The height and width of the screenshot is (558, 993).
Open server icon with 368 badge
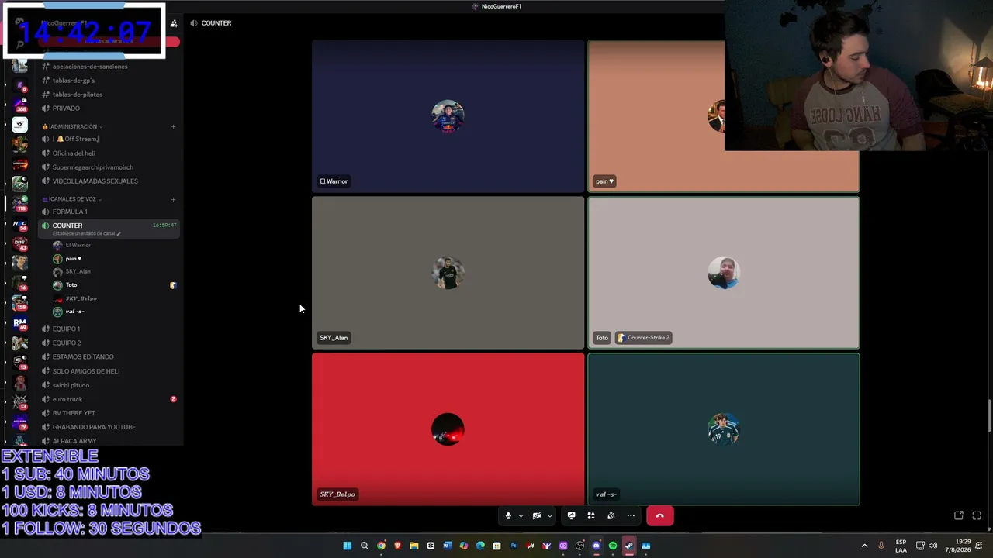[x=20, y=104]
